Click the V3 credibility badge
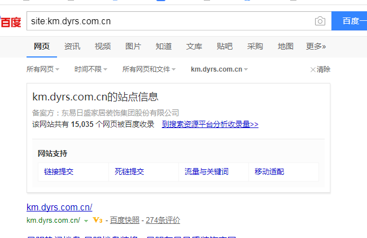This screenshot has height=238, width=367. (98, 220)
